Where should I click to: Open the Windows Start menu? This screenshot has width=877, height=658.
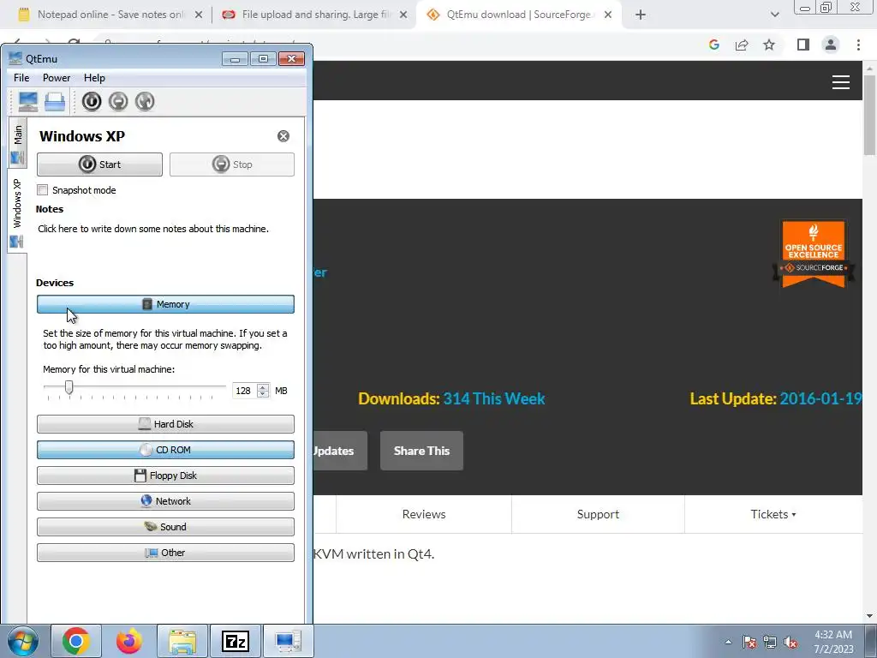click(x=23, y=641)
